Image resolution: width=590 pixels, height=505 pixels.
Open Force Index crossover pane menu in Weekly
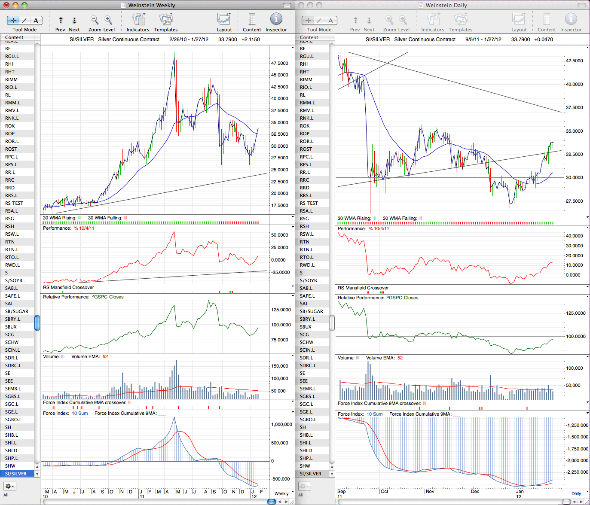(x=293, y=402)
